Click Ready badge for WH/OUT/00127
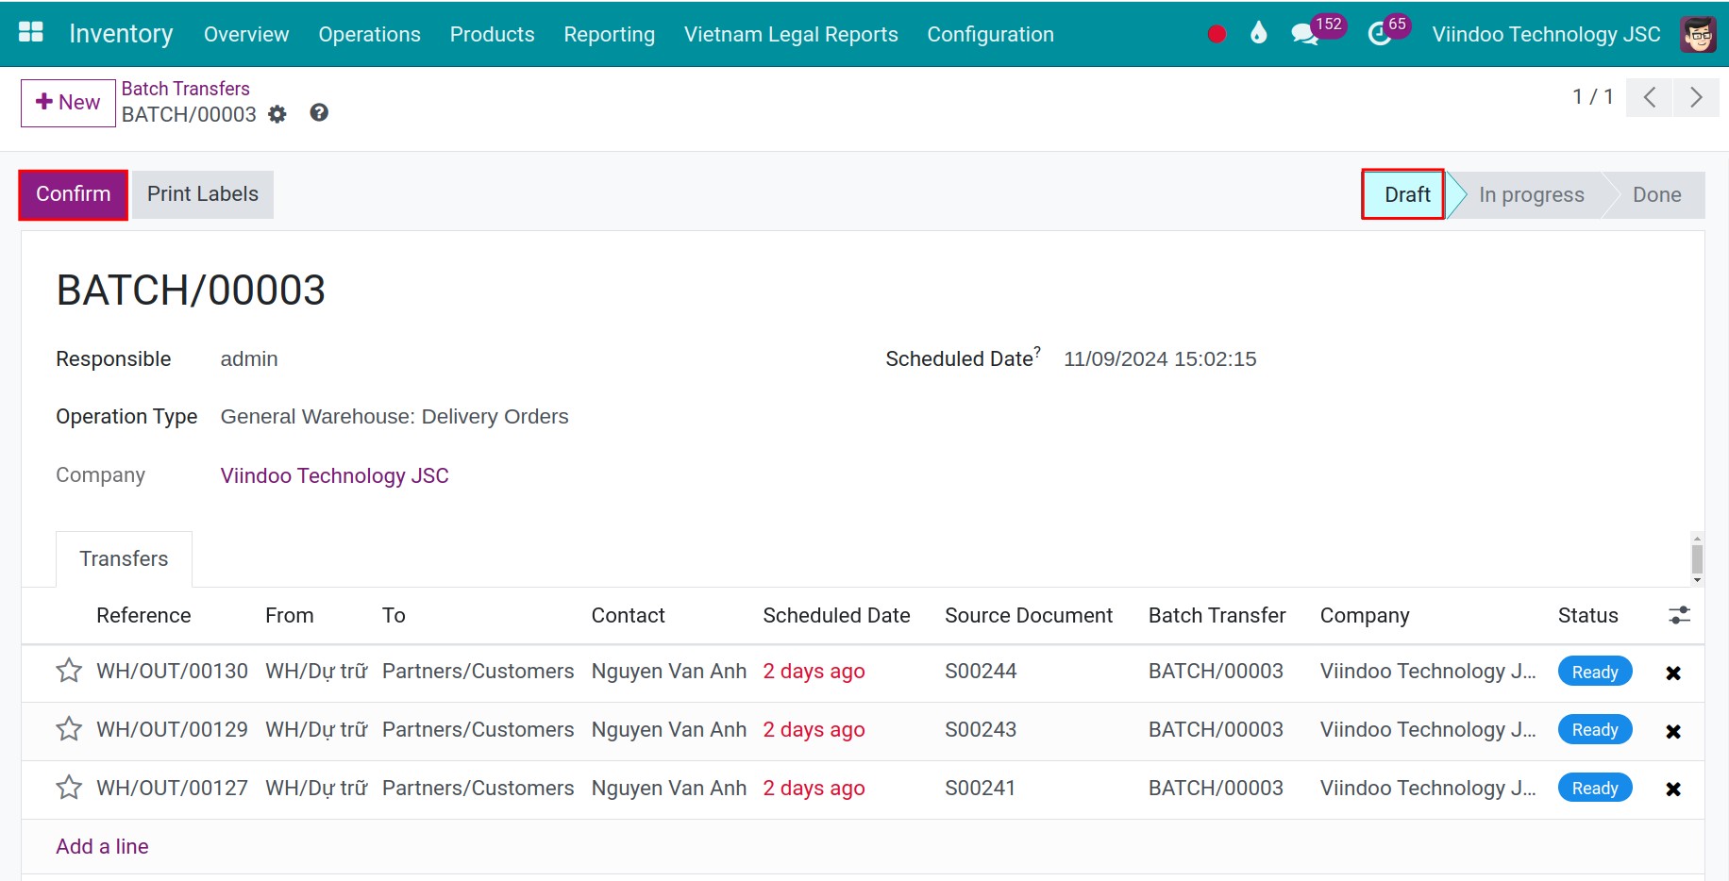 (x=1595, y=789)
